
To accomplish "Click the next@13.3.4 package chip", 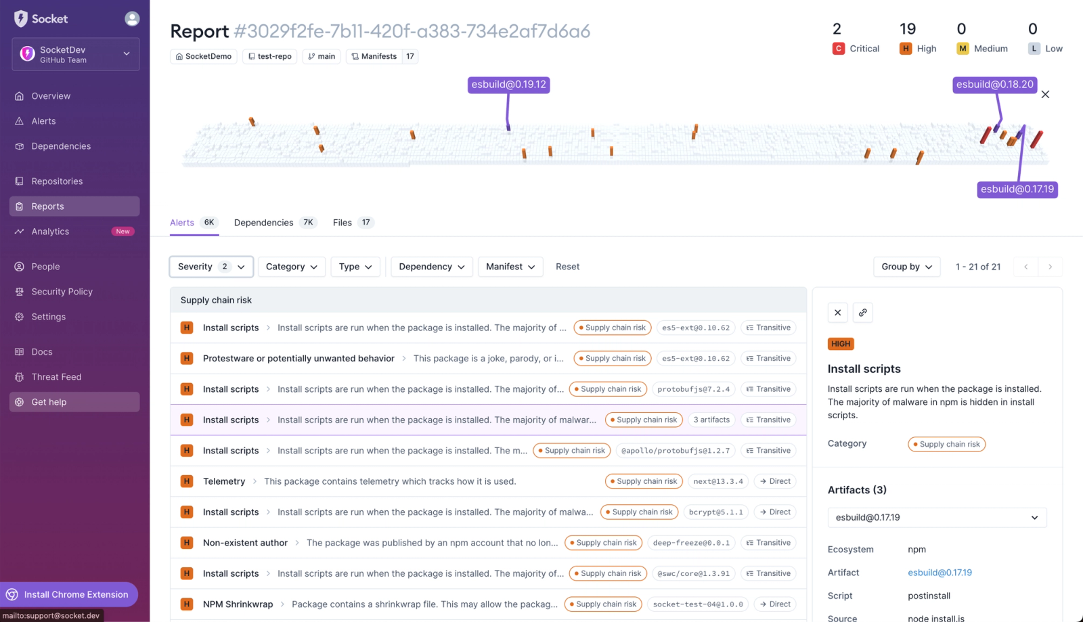I will point(718,481).
